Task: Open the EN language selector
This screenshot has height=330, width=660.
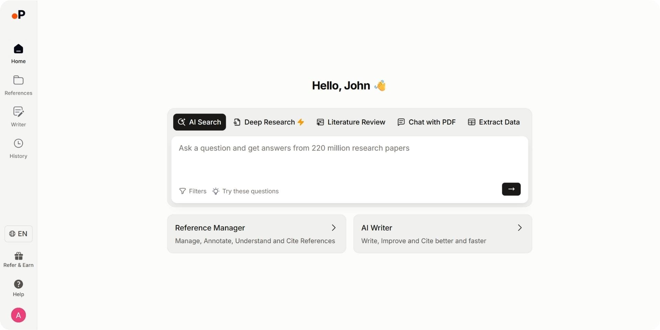Action: pos(18,234)
